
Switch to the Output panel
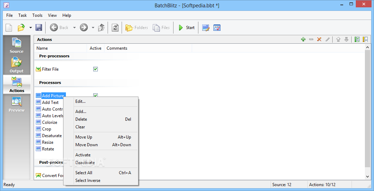tap(17, 65)
